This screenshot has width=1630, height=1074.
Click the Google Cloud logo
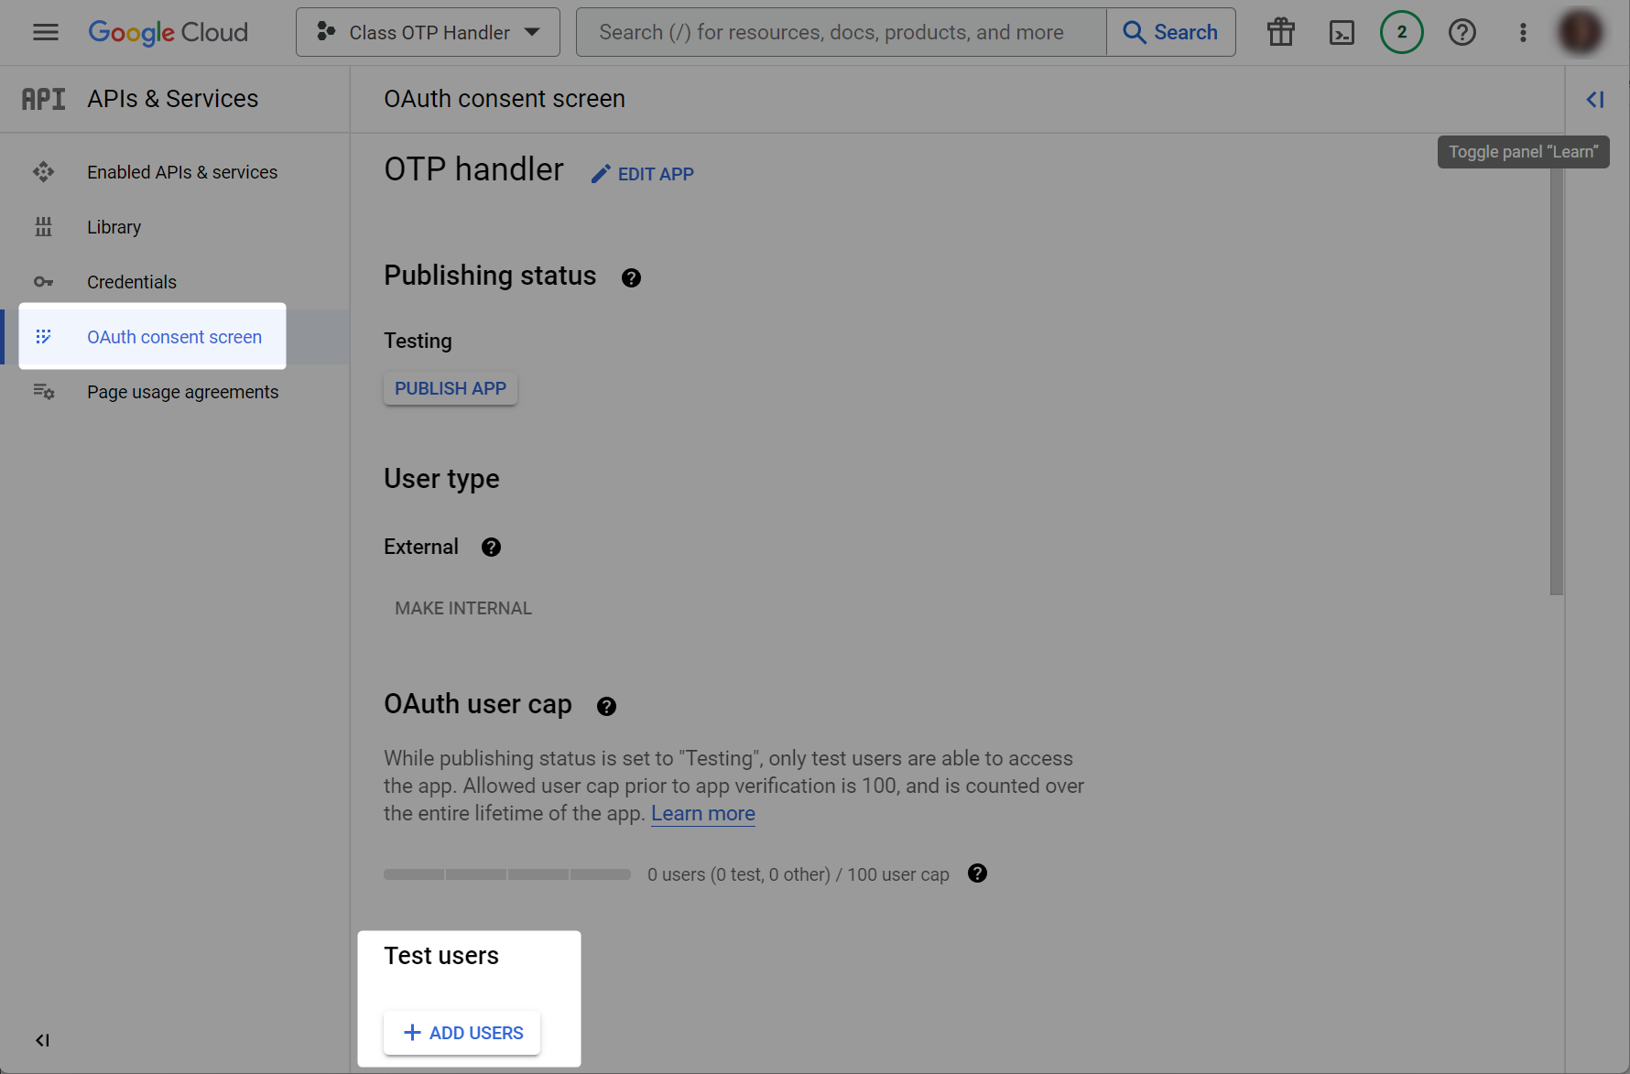pyautogui.click(x=168, y=32)
